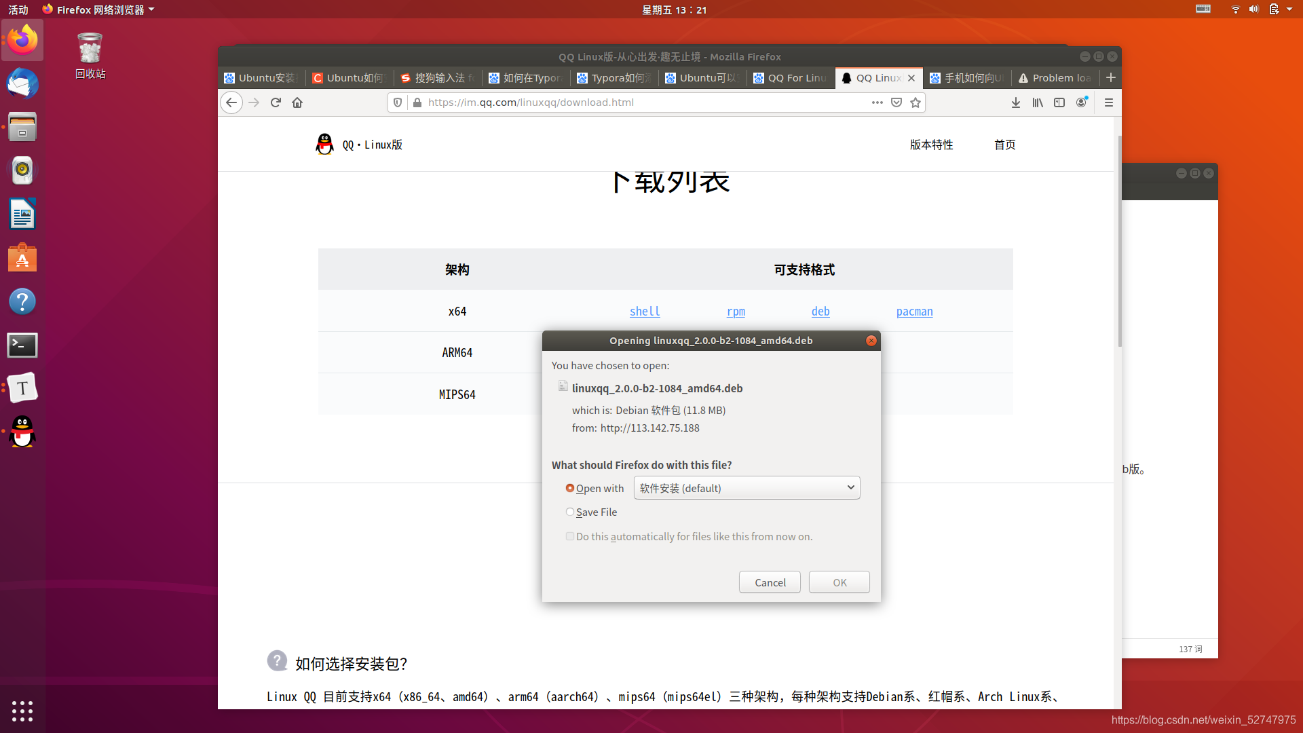Select the Open with radio button
This screenshot has height=733, width=1303.
click(x=570, y=488)
